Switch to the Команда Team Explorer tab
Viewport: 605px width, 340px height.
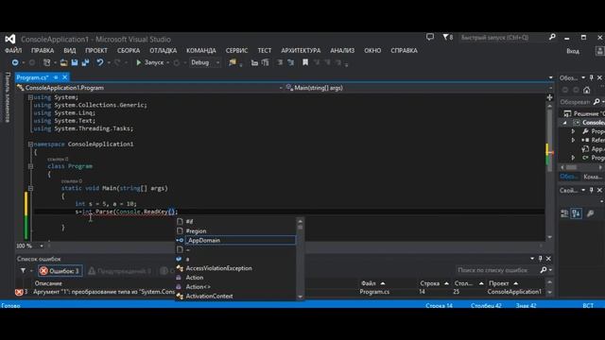(593, 177)
